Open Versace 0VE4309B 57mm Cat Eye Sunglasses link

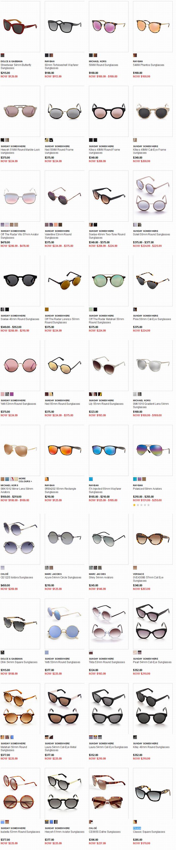[x=148, y=579]
